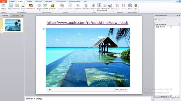Viewport: 181px width, 101px height.
Task: Switch to the Дизайн ribbon tab
Action: point(29,1)
